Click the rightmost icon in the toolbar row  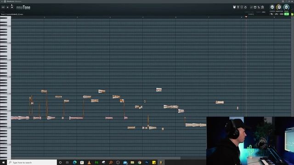[x=262, y=7]
